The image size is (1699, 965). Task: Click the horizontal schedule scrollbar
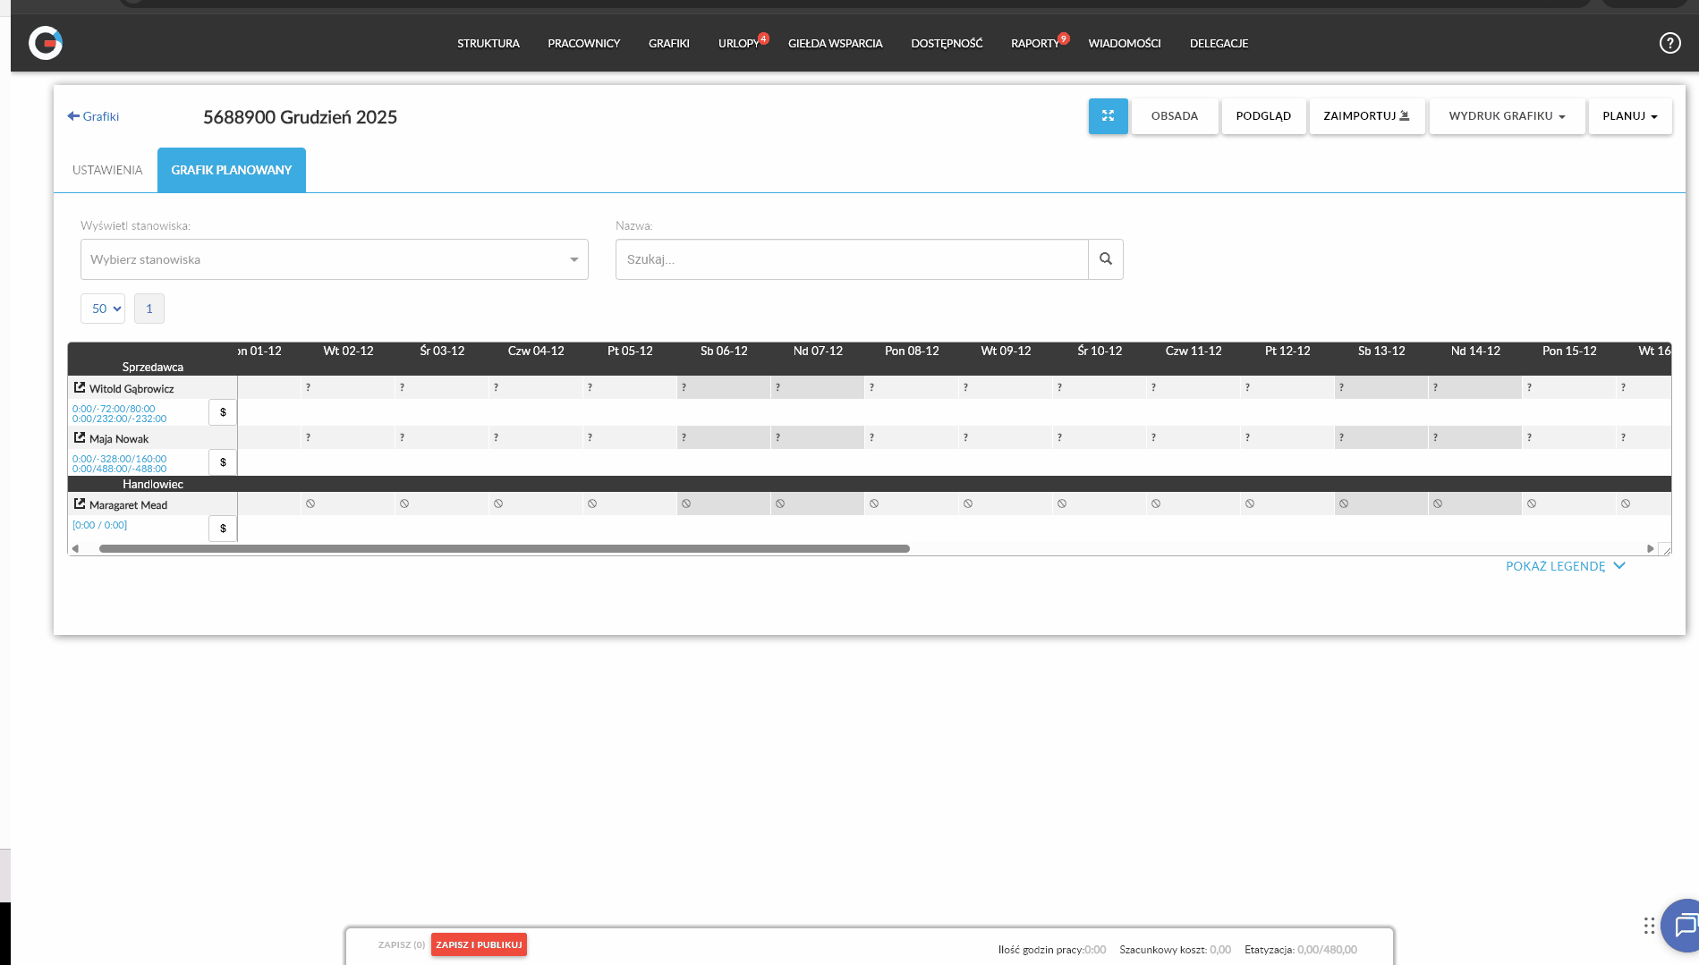[x=505, y=549]
